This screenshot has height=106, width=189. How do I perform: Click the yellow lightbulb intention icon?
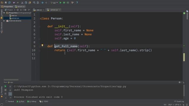point(42,45)
